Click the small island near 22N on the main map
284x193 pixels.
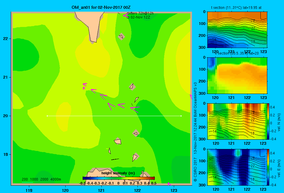coord(121,37)
